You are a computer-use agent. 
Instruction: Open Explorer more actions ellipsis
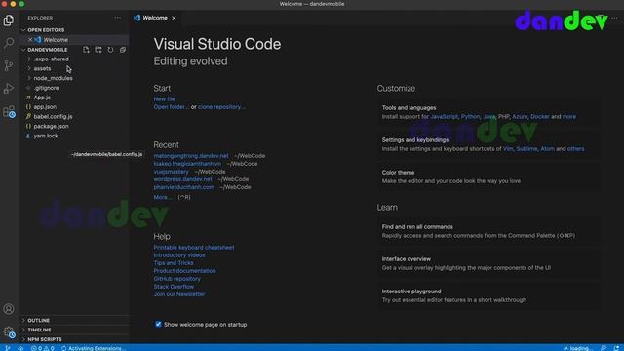point(117,18)
